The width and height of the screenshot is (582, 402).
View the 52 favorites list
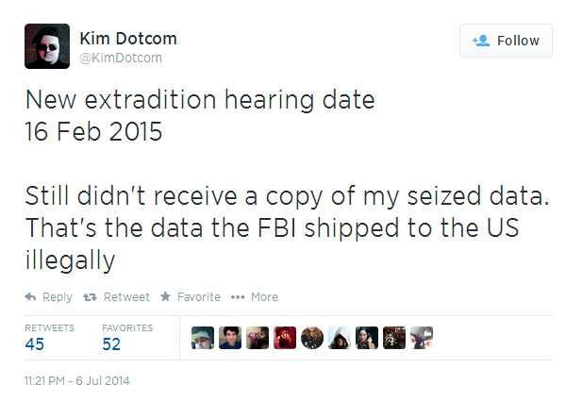pos(111,344)
